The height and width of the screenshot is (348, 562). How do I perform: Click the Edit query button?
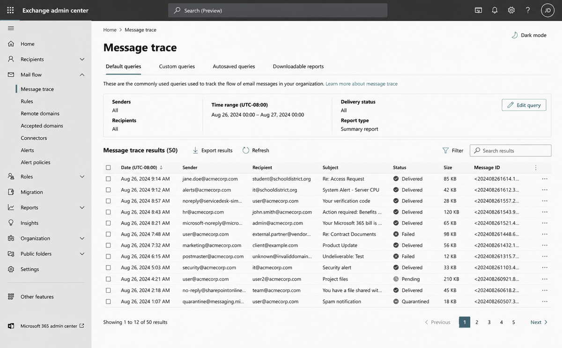point(524,105)
